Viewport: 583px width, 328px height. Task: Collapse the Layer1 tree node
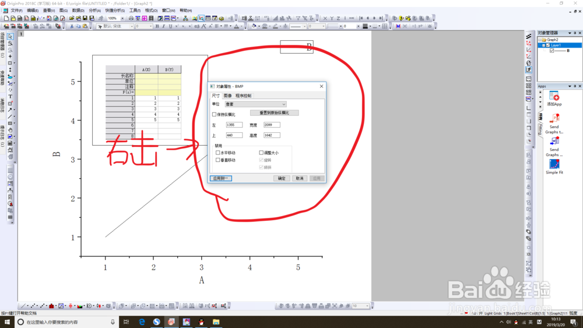tap(543, 45)
